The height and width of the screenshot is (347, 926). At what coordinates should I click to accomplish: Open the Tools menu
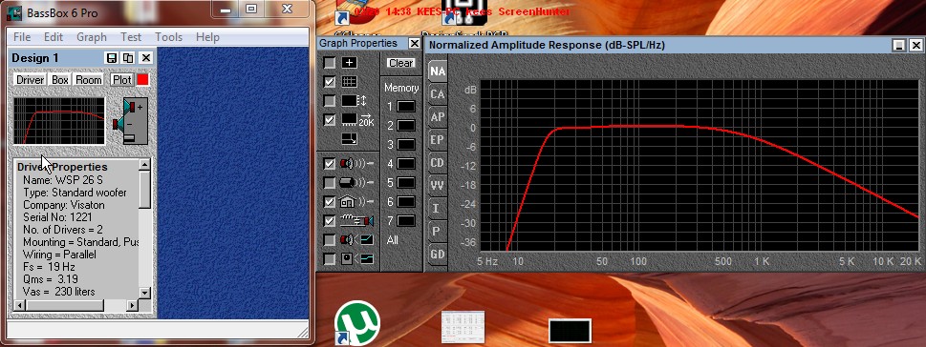click(x=168, y=37)
